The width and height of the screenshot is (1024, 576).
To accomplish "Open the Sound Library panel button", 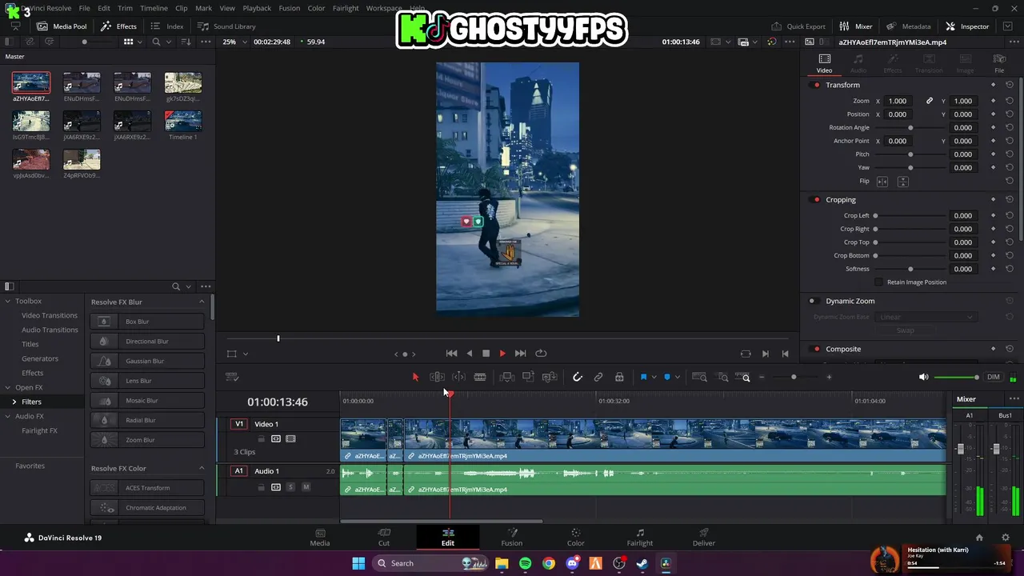I will (x=226, y=26).
